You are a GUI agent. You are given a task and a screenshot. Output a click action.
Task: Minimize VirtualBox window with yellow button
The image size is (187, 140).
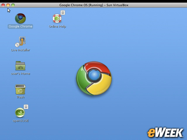point(8,5)
